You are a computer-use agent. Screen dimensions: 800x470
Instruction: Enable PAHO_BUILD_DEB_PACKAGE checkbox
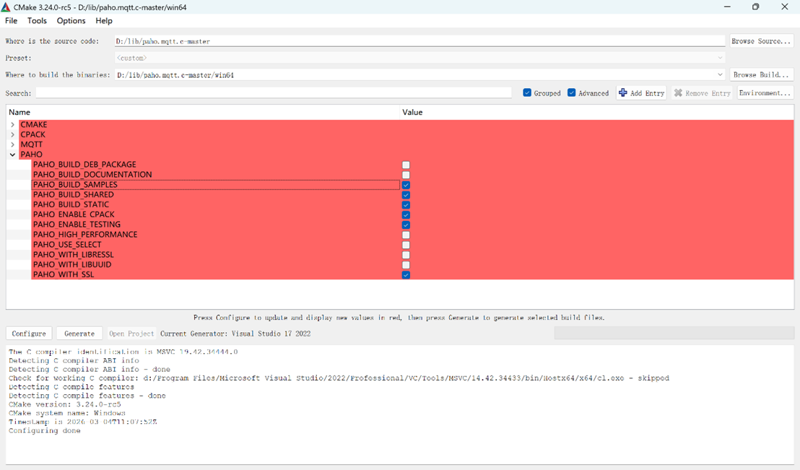406,165
